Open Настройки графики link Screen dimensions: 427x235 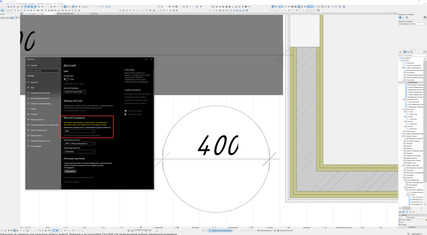coord(71,182)
